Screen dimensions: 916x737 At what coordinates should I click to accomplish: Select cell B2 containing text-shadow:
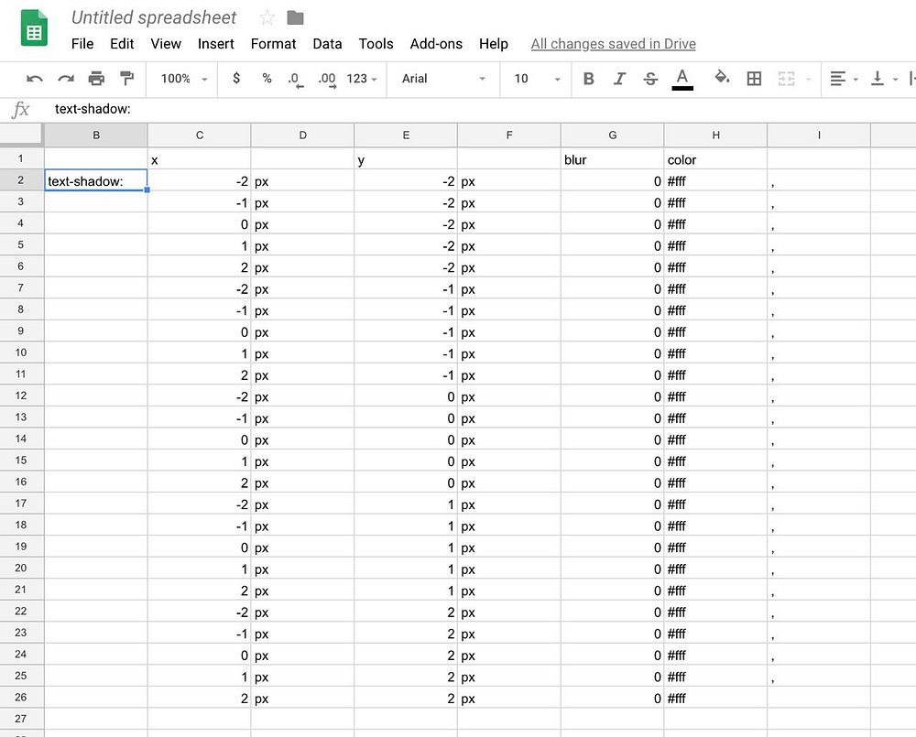(x=96, y=180)
